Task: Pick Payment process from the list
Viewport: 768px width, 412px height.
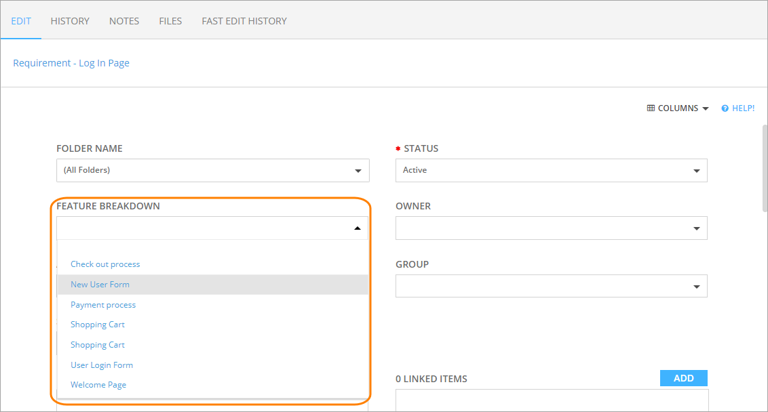Action: tap(103, 305)
